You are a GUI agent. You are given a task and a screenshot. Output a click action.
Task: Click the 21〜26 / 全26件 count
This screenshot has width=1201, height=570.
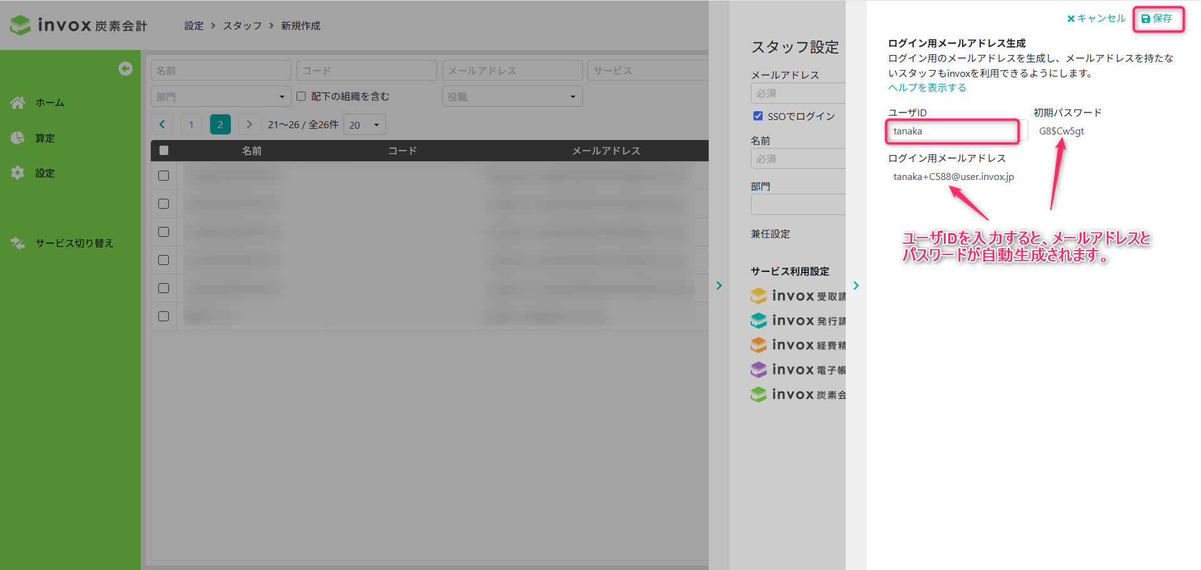(303, 124)
